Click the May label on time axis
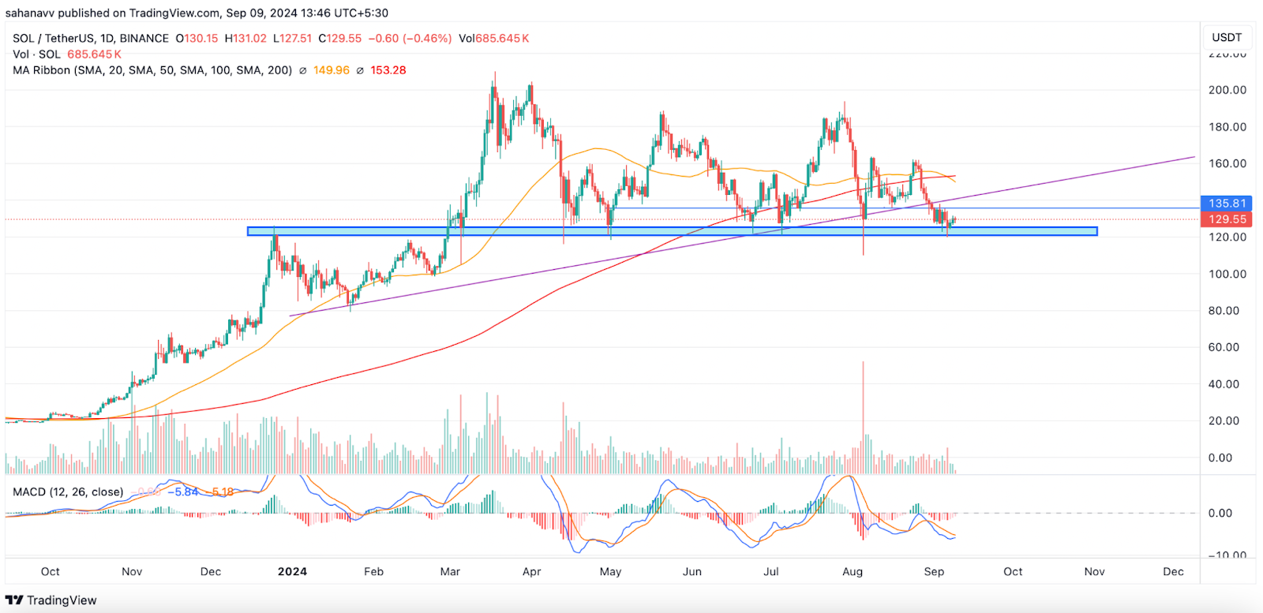 [x=611, y=572]
